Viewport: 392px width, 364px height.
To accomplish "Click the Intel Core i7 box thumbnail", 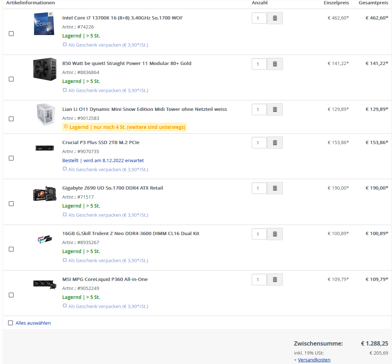I will coord(44,24).
